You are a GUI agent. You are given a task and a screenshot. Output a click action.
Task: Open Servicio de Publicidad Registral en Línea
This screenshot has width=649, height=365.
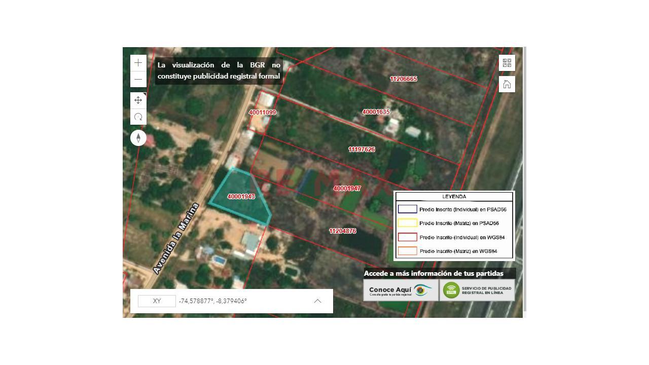pyautogui.click(x=477, y=290)
